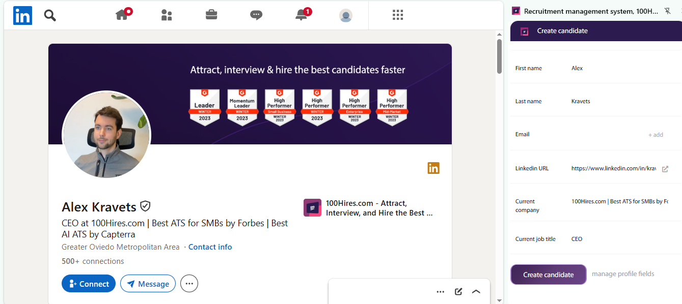The image size is (682, 304).
Task: Open the Jobs briefcase icon
Action: (x=211, y=15)
